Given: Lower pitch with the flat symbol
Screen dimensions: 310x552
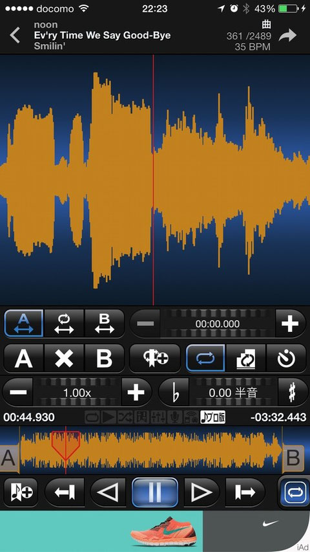Looking at the screenshot, I should pyautogui.click(x=174, y=392).
